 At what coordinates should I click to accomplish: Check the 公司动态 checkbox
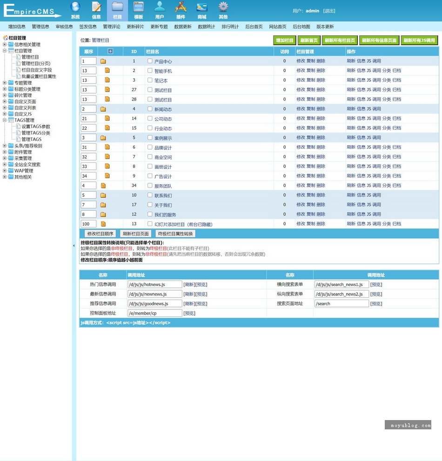tap(150, 119)
